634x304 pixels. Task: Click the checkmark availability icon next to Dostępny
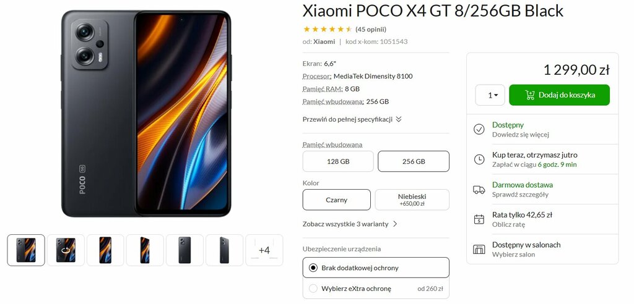tap(479, 129)
